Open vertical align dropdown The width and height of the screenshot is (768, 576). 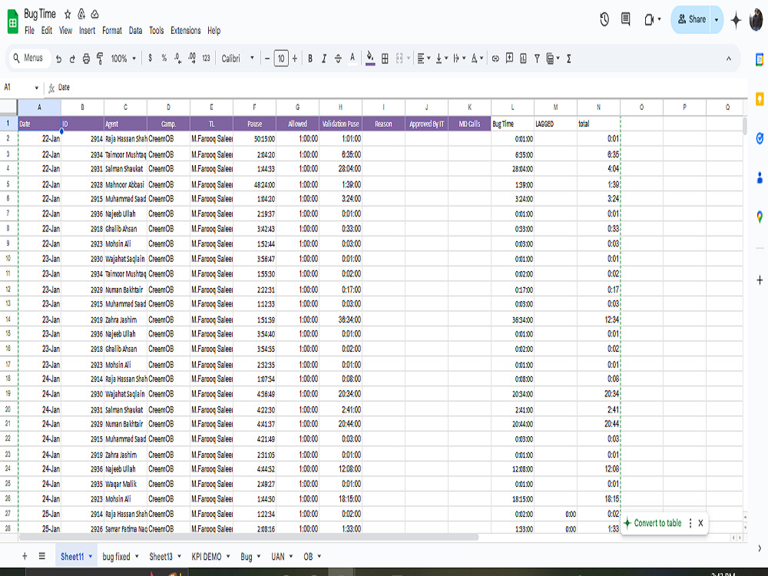pos(442,59)
